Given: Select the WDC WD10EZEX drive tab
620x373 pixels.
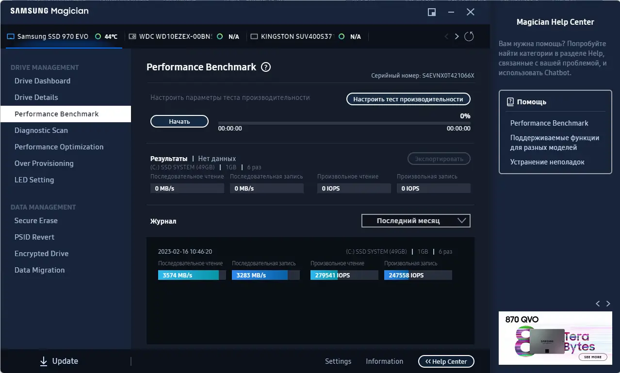Looking at the screenshot, I should [184, 36].
